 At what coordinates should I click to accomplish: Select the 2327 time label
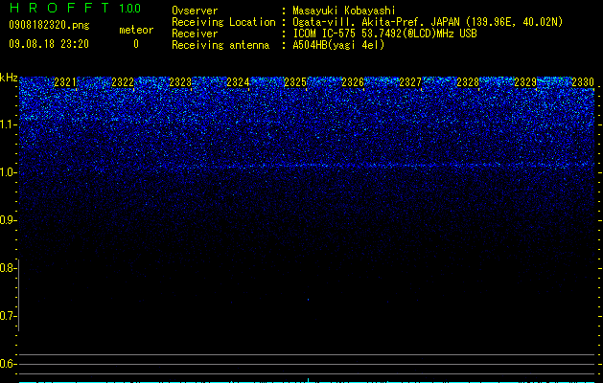pos(410,82)
